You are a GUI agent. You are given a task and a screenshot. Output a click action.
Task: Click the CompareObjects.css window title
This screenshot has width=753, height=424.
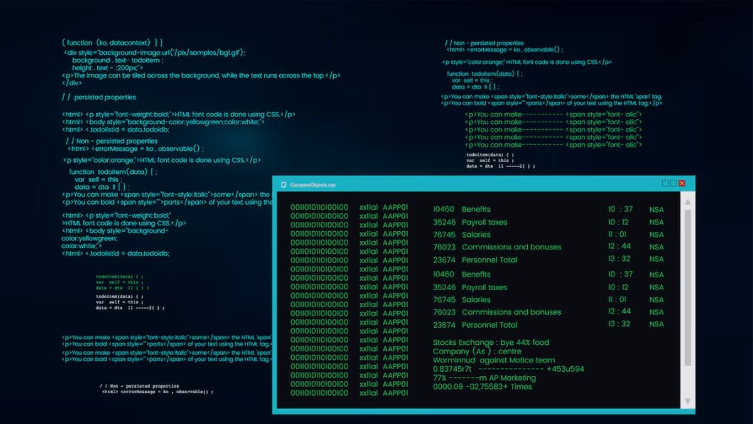tap(314, 185)
